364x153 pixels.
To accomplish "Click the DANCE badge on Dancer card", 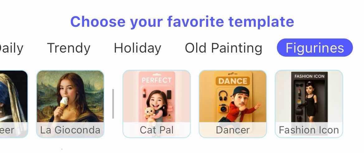I will pyautogui.click(x=233, y=81).
